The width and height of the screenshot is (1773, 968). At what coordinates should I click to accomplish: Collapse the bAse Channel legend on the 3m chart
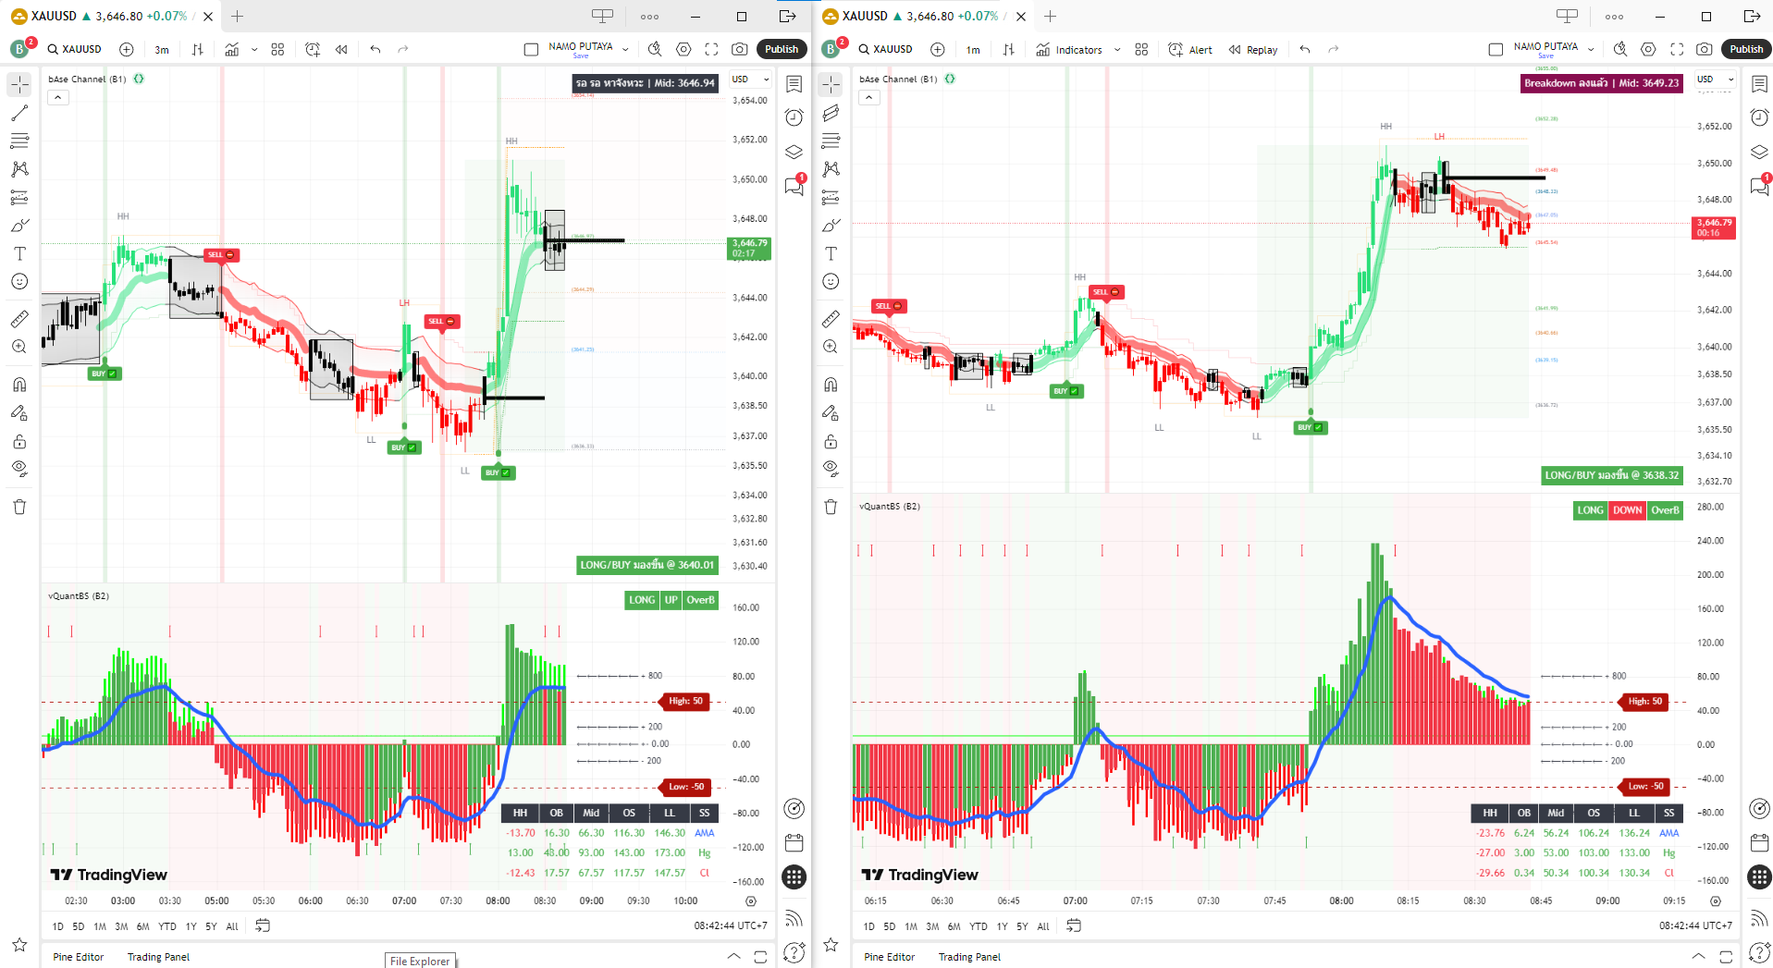(58, 97)
